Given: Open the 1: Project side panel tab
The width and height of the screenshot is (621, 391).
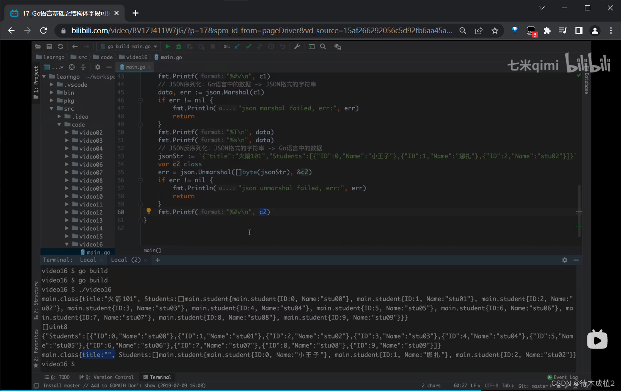Looking at the screenshot, I should pos(36,82).
